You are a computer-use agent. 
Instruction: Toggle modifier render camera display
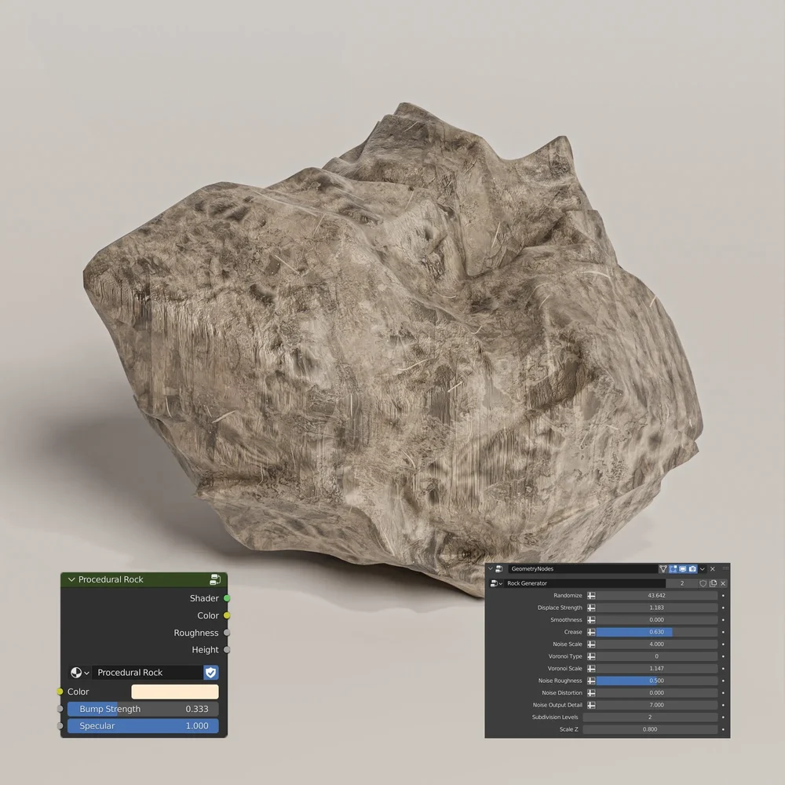pos(692,568)
